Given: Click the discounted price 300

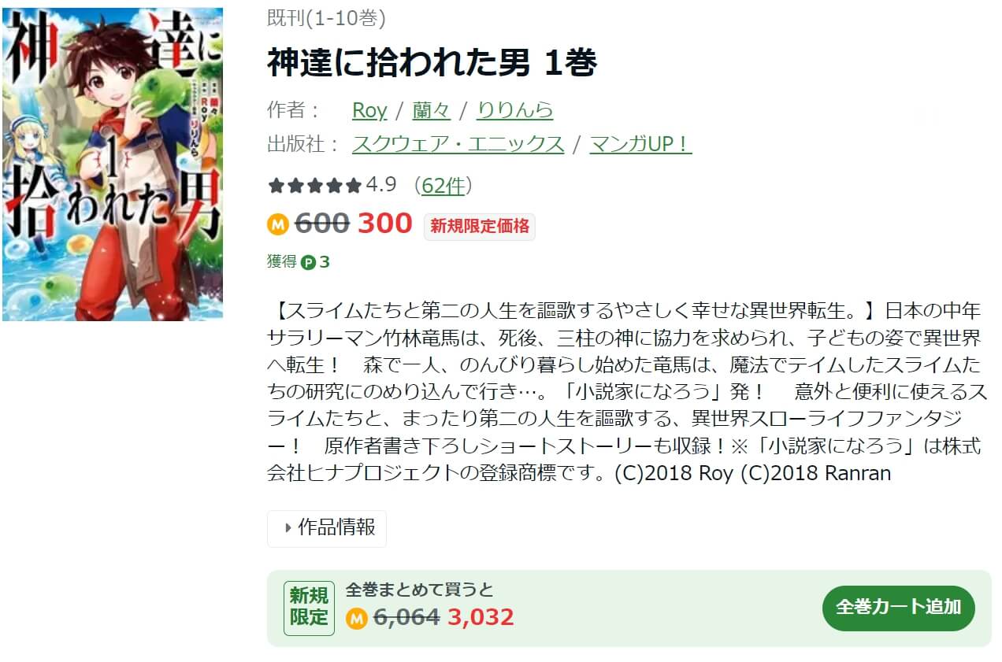Looking at the screenshot, I should click(x=384, y=224).
